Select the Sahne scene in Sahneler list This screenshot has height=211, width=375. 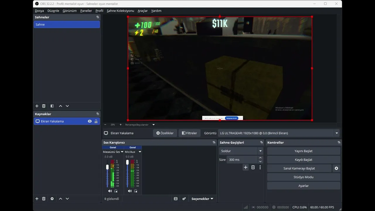(67, 25)
